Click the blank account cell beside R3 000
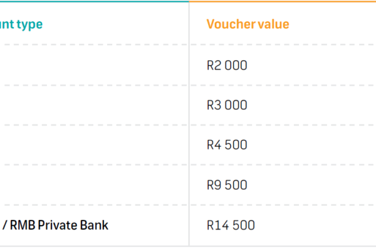This screenshot has height=250, width=376. coord(94,105)
